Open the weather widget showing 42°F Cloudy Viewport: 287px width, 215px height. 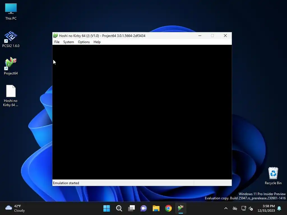pos(15,208)
